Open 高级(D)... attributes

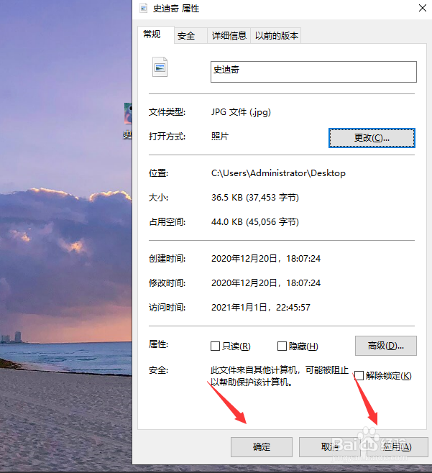point(385,346)
